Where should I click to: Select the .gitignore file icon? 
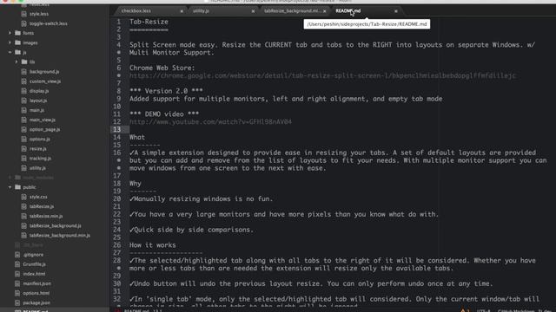coord(17,254)
